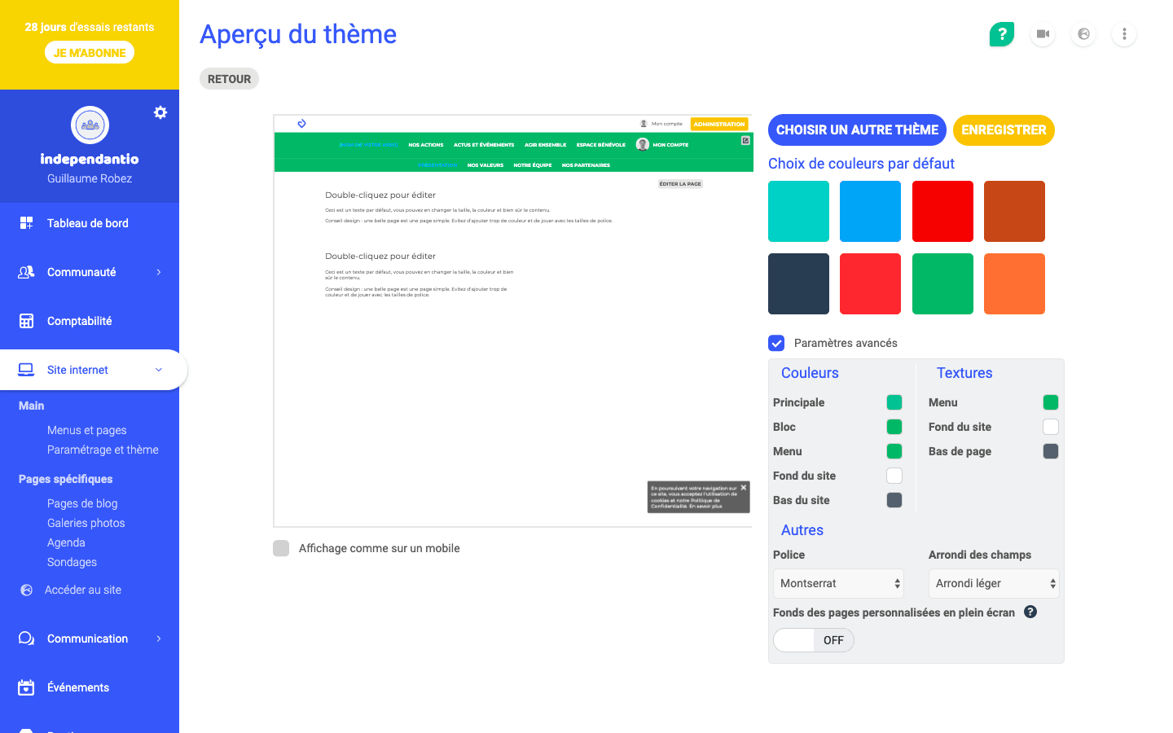Image resolution: width=1173 pixels, height=733 pixels.
Task: Open Menus et pages submenu
Action: click(87, 430)
